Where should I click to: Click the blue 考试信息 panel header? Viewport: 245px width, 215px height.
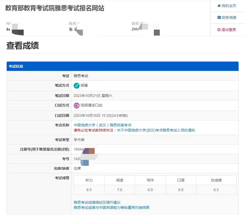coord(122,66)
